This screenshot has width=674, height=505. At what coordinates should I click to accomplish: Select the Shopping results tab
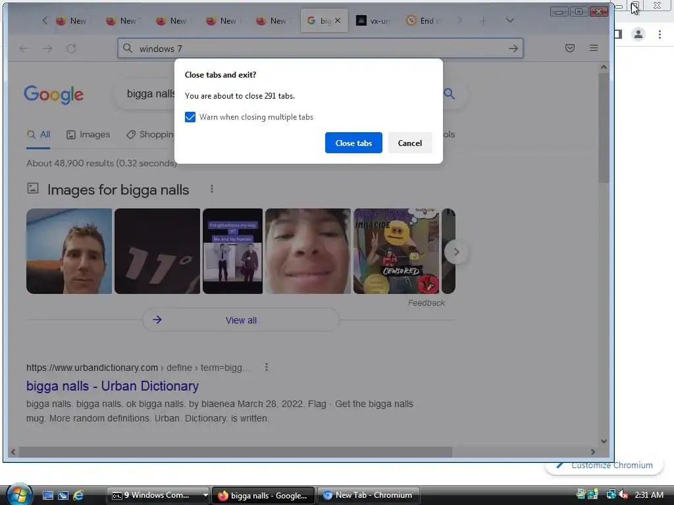click(150, 135)
